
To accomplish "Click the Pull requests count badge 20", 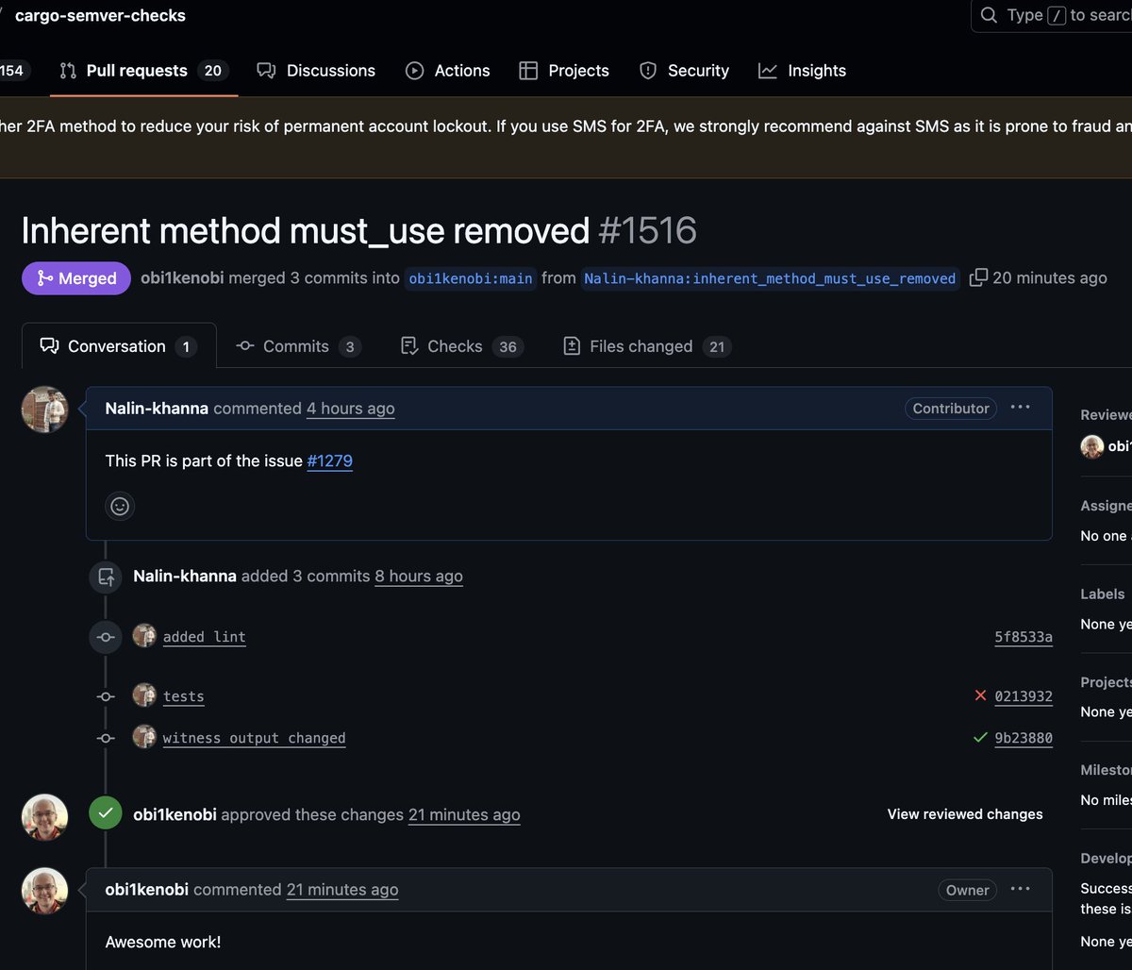I will [213, 71].
